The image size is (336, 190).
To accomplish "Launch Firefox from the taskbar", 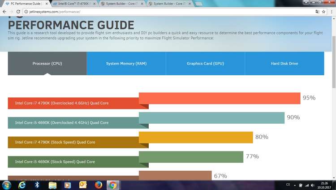I will click(x=98, y=185).
